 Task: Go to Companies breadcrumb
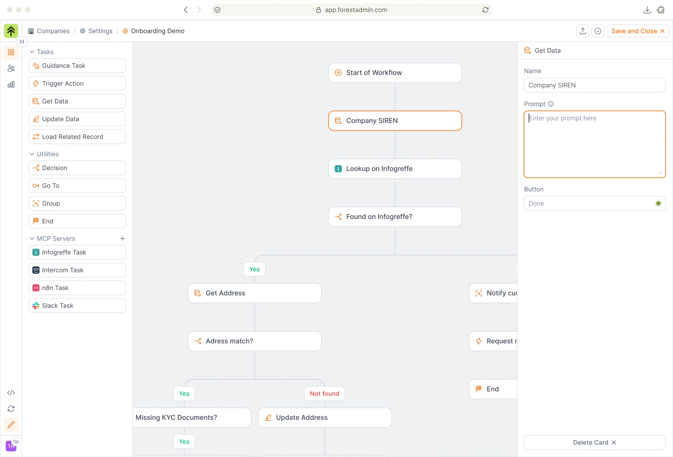53,31
